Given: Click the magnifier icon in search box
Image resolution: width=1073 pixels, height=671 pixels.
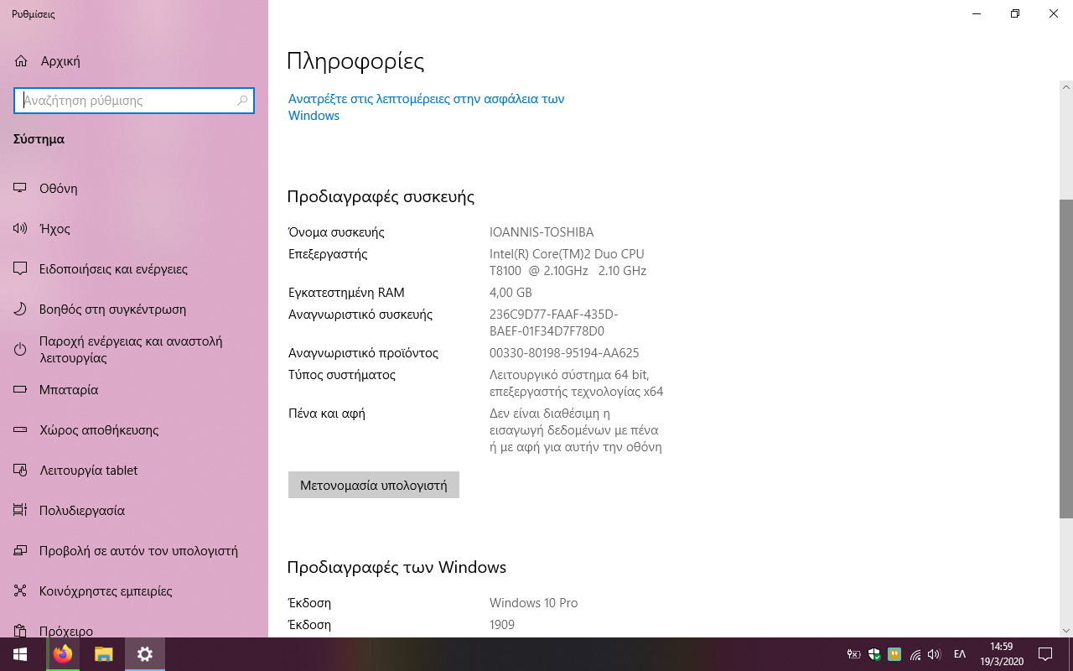Looking at the screenshot, I should pyautogui.click(x=242, y=101).
